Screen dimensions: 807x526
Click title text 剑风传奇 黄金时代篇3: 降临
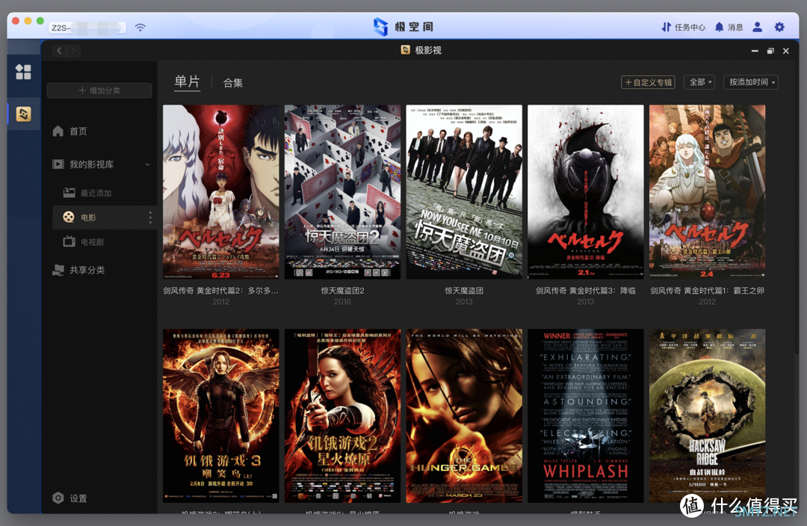pyautogui.click(x=586, y=291)
